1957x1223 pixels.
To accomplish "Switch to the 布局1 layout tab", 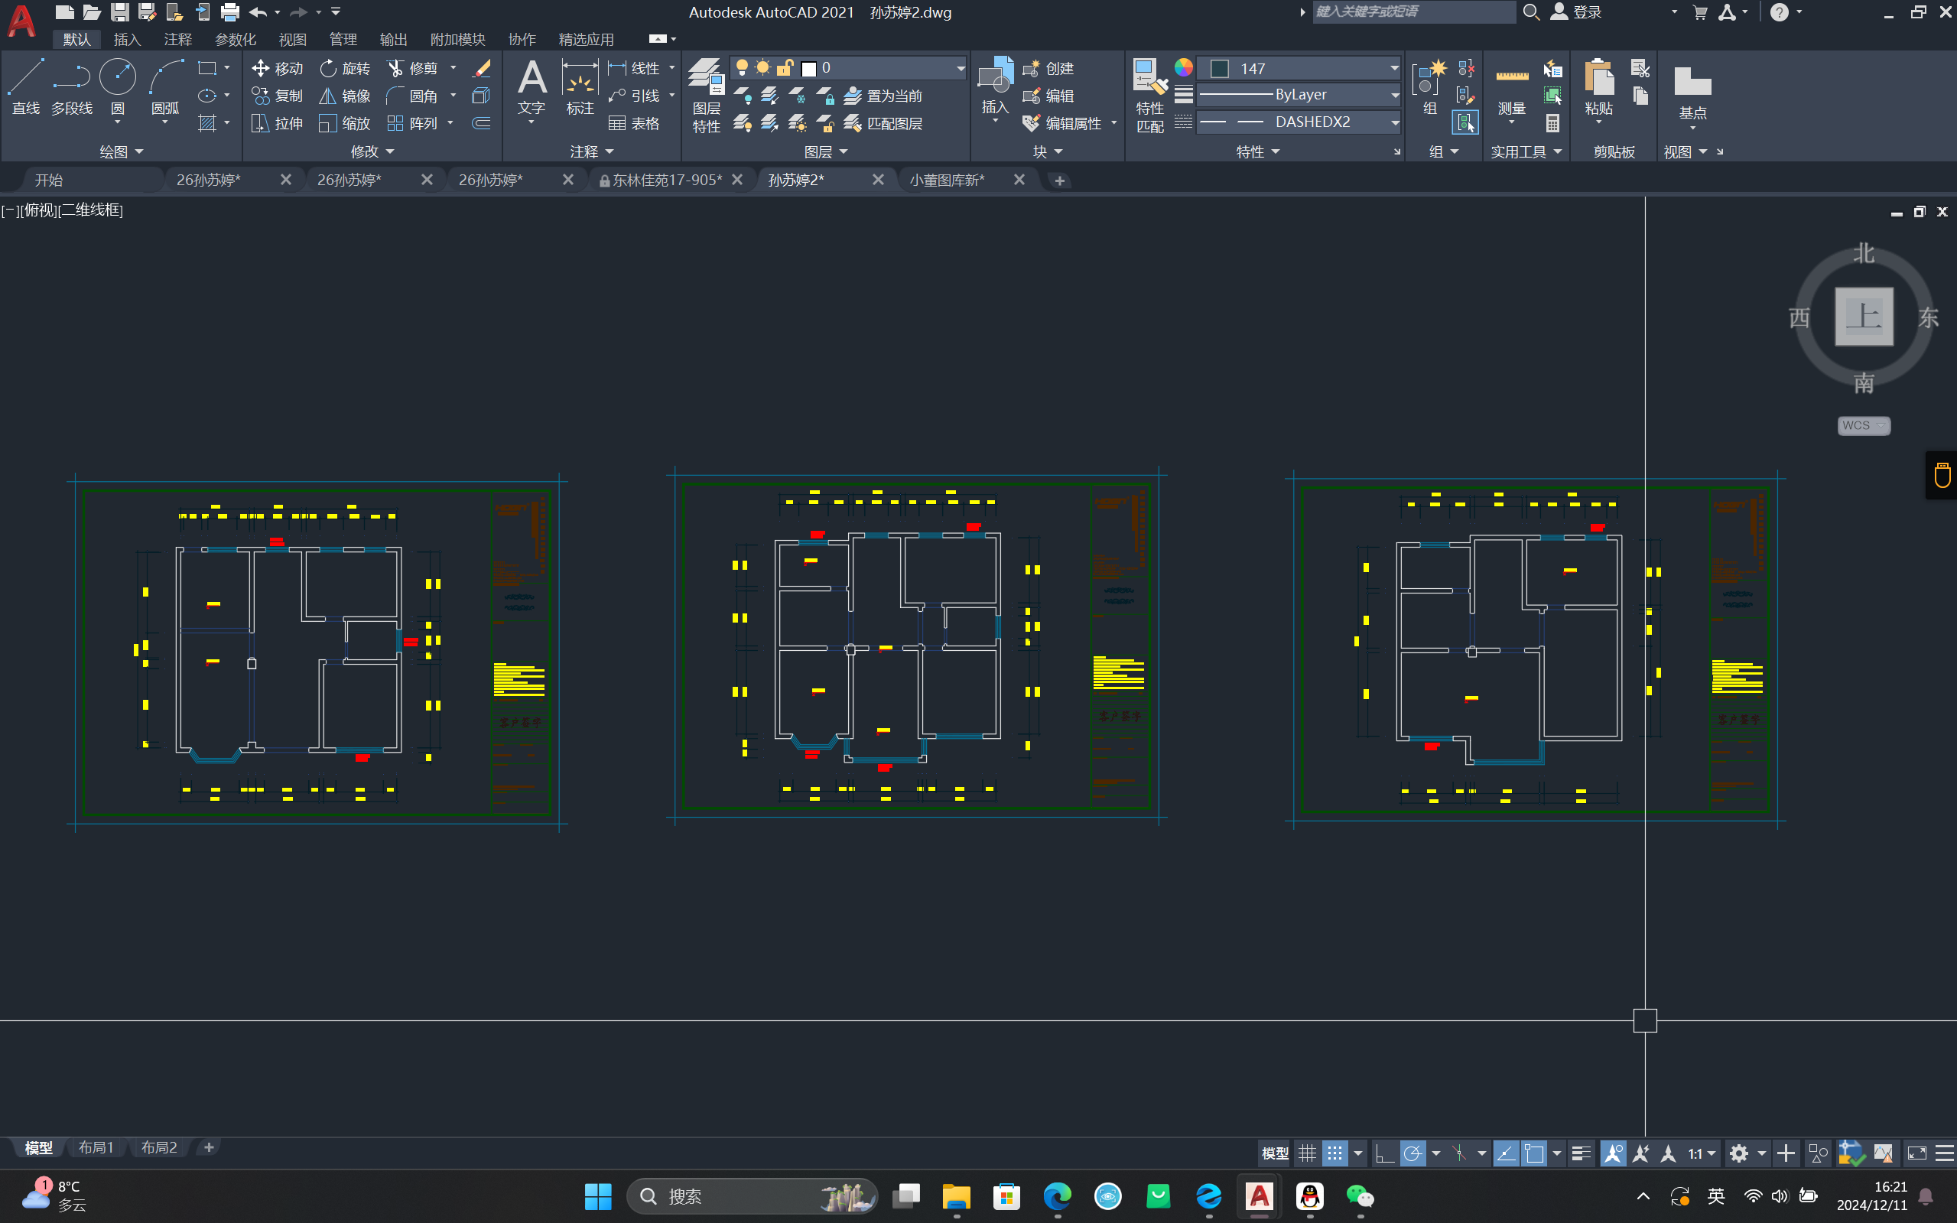I will [x=96, y=1147].
